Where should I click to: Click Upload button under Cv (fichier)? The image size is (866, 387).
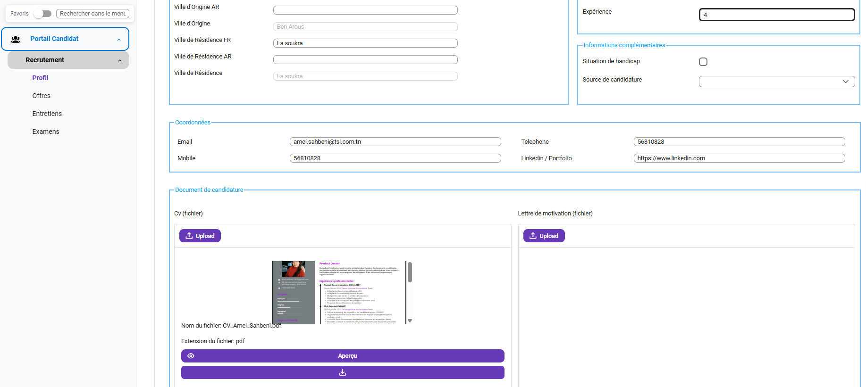point(200,236)
